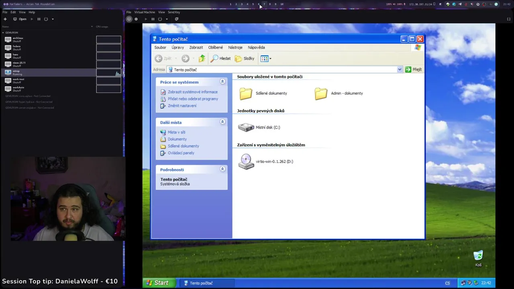Open the Views icon dropdown in Explorer toolbar
The image size is (514, 289).
pyautogui.click(x=266, y=59)
